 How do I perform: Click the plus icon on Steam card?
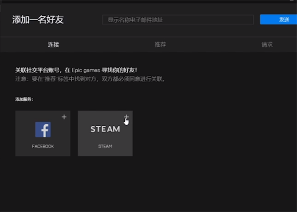click(x=126, y=117)
